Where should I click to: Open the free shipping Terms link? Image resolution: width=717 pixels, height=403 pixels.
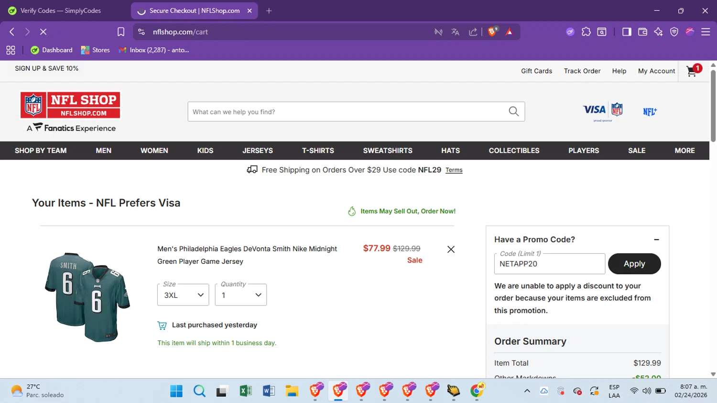tap(454, 170)
